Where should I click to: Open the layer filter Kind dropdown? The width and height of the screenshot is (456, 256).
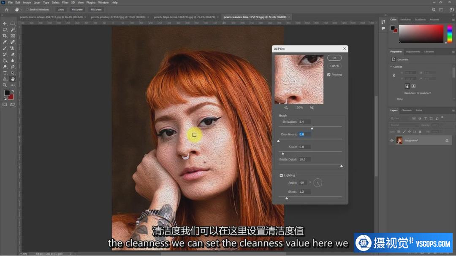[x=399, y=118]
